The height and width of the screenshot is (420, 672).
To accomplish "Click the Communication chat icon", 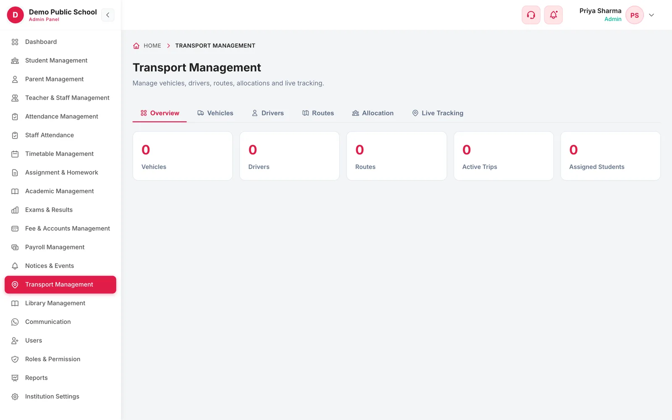I will click(x=15, y=322).
